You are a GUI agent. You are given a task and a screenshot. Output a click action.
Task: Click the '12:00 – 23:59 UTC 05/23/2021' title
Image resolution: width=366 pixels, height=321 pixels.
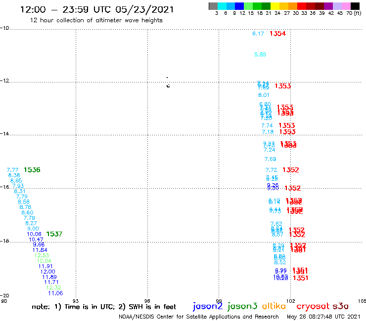pos(97,10)
